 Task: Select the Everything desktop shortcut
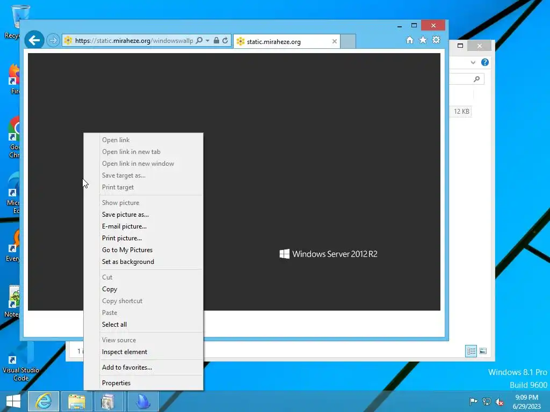tap(13, 245)
